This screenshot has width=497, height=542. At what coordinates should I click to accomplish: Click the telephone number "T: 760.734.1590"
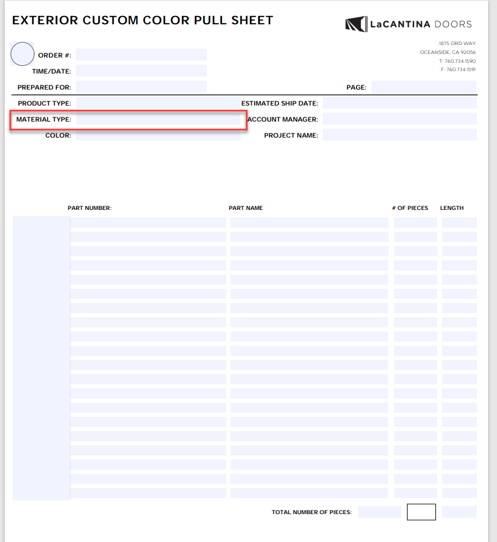pyautogui.click(x=457, y=61)
